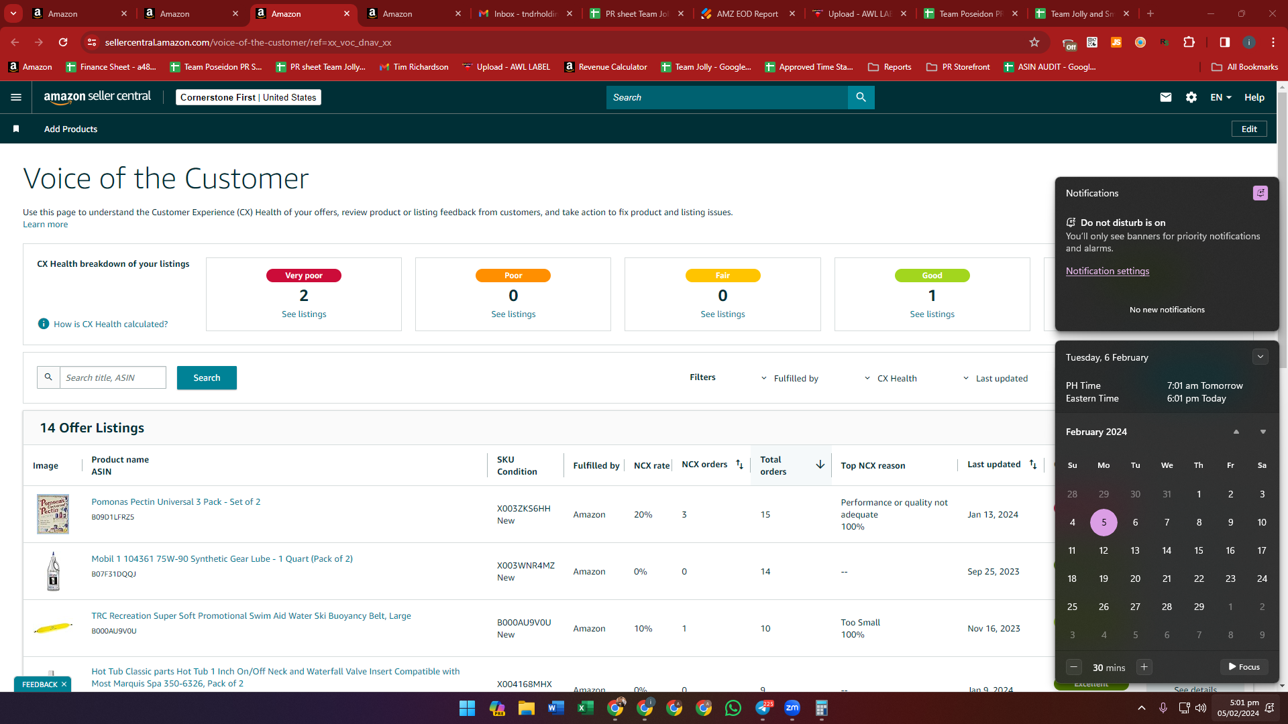Switch to the AMZ EOD Report tab
This screenshot has width=1288, height=724.
pos(747,13)
